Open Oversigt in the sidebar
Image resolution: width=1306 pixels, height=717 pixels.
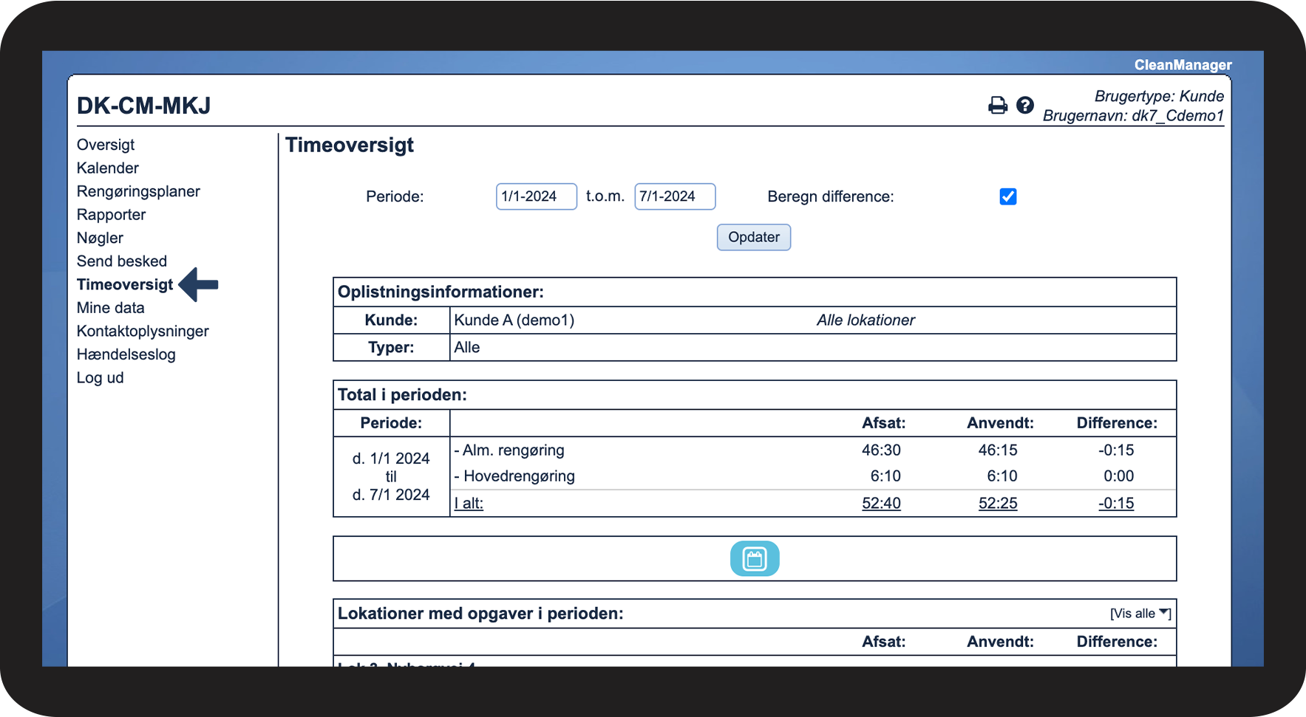(106, 145)
